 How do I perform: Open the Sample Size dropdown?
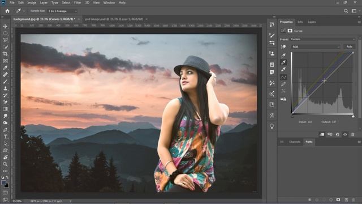tap(62, 11)
